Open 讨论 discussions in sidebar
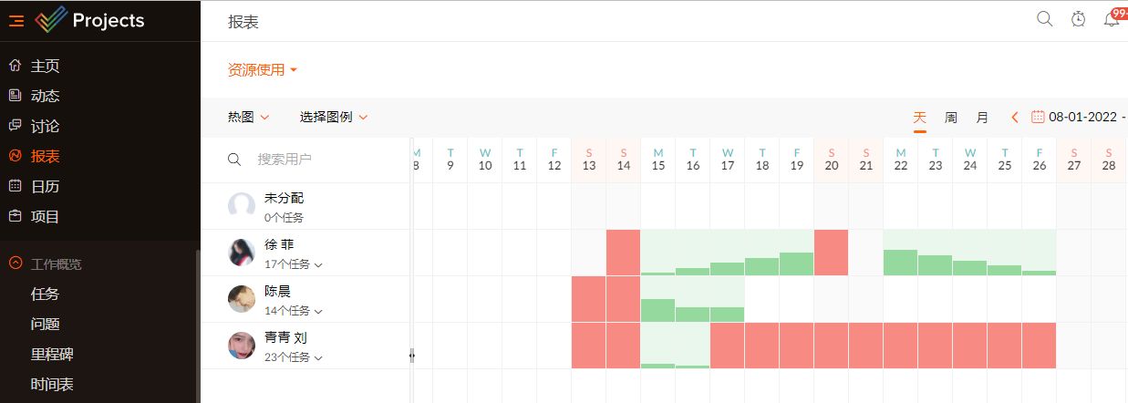The image size is (1128, 403). (x=45, y=126)
